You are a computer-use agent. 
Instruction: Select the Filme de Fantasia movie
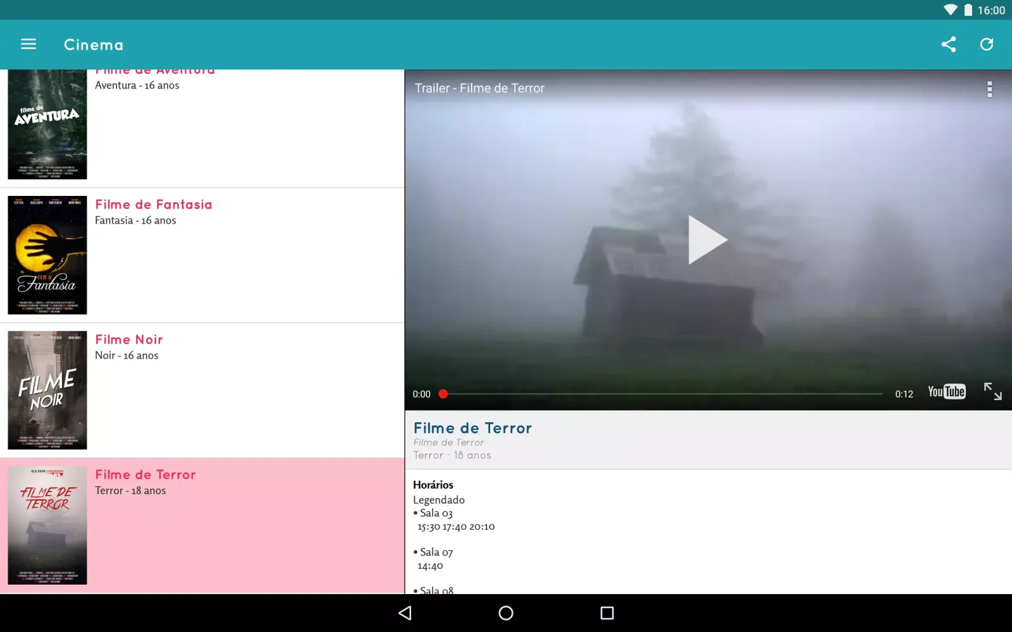tap(202, 255)
